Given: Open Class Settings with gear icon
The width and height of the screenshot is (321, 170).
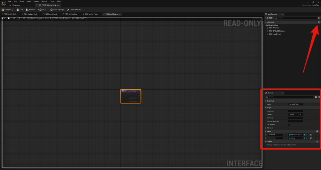Looking at the screenshot, I should pos(52,10).
